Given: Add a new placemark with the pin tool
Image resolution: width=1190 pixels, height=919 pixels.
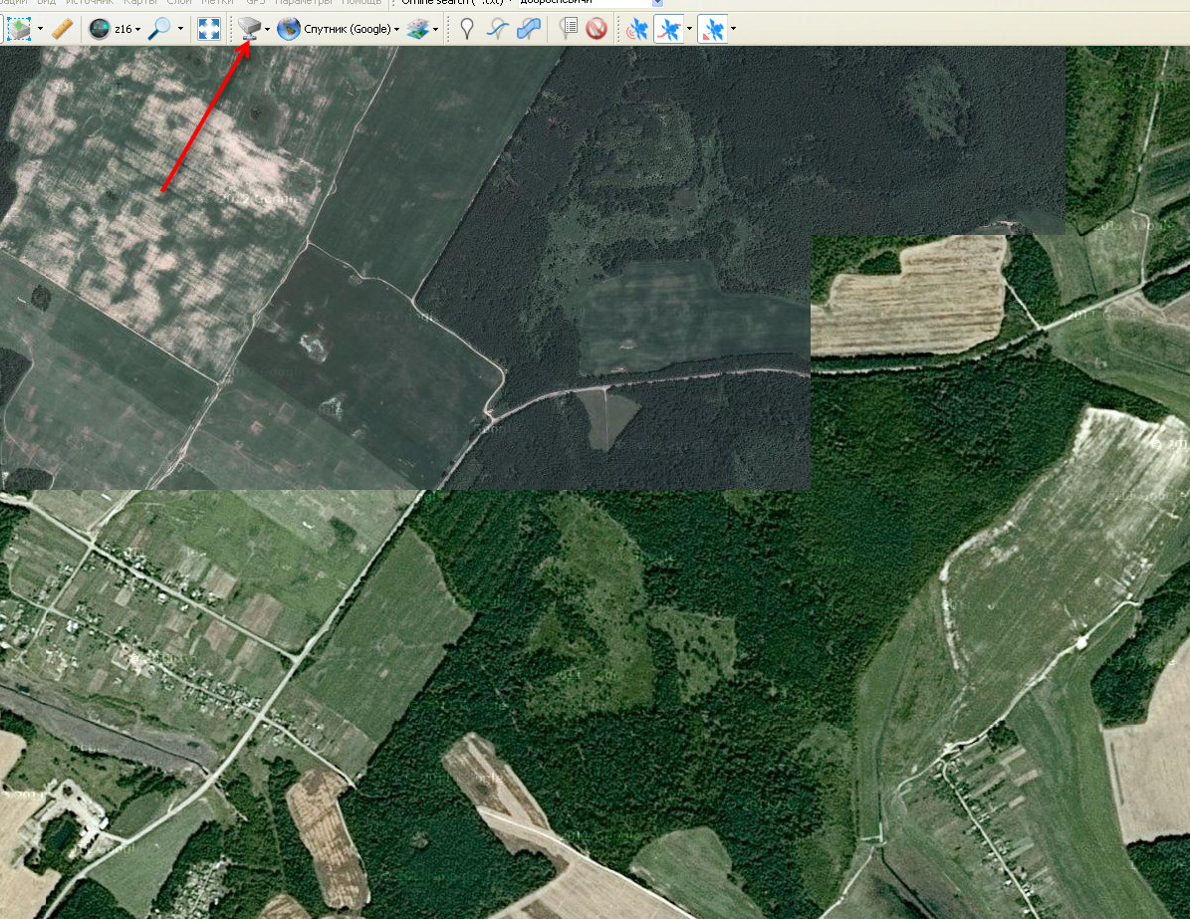Looking at the screenshot, I should [465, 29].
